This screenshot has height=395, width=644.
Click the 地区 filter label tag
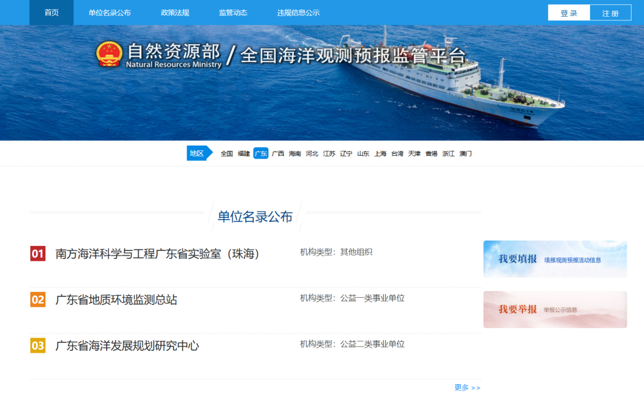coord(199,153)
